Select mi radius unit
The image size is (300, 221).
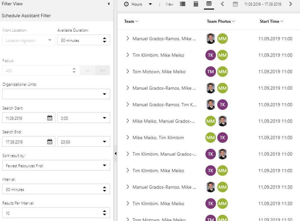coord(87,71)
